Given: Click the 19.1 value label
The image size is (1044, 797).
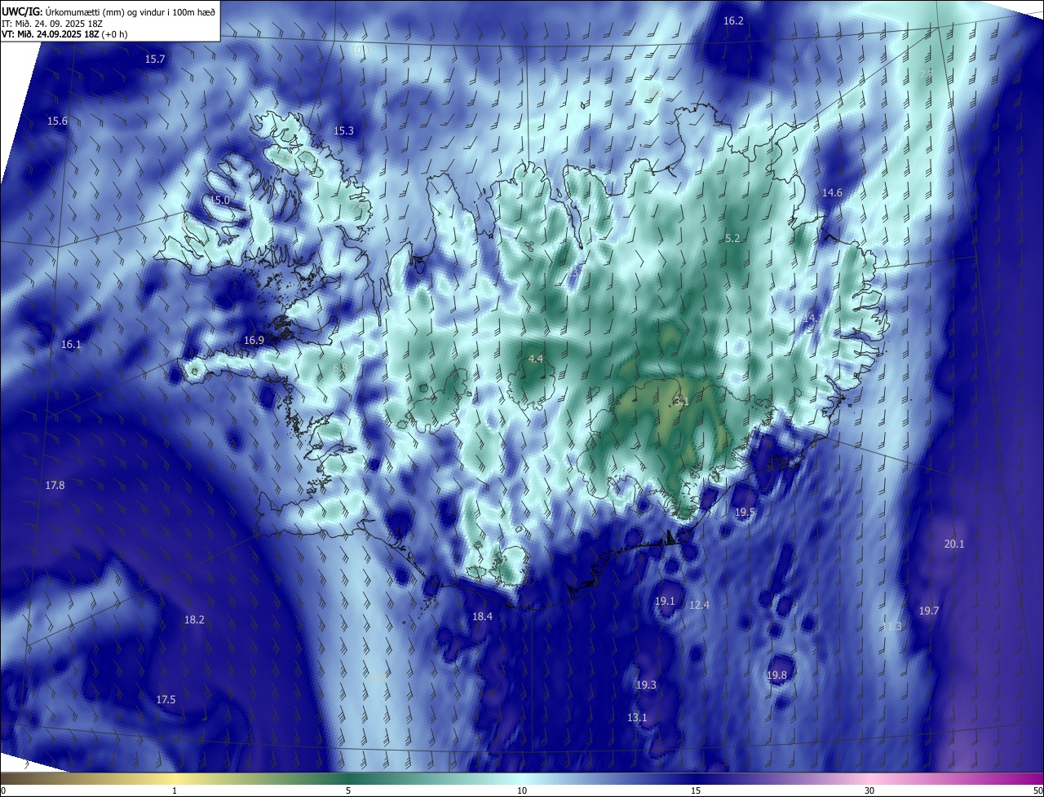Looking at the screenshot, I should point(665,601).
